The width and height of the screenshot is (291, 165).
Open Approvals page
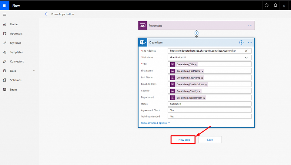[x=16, y=34]
